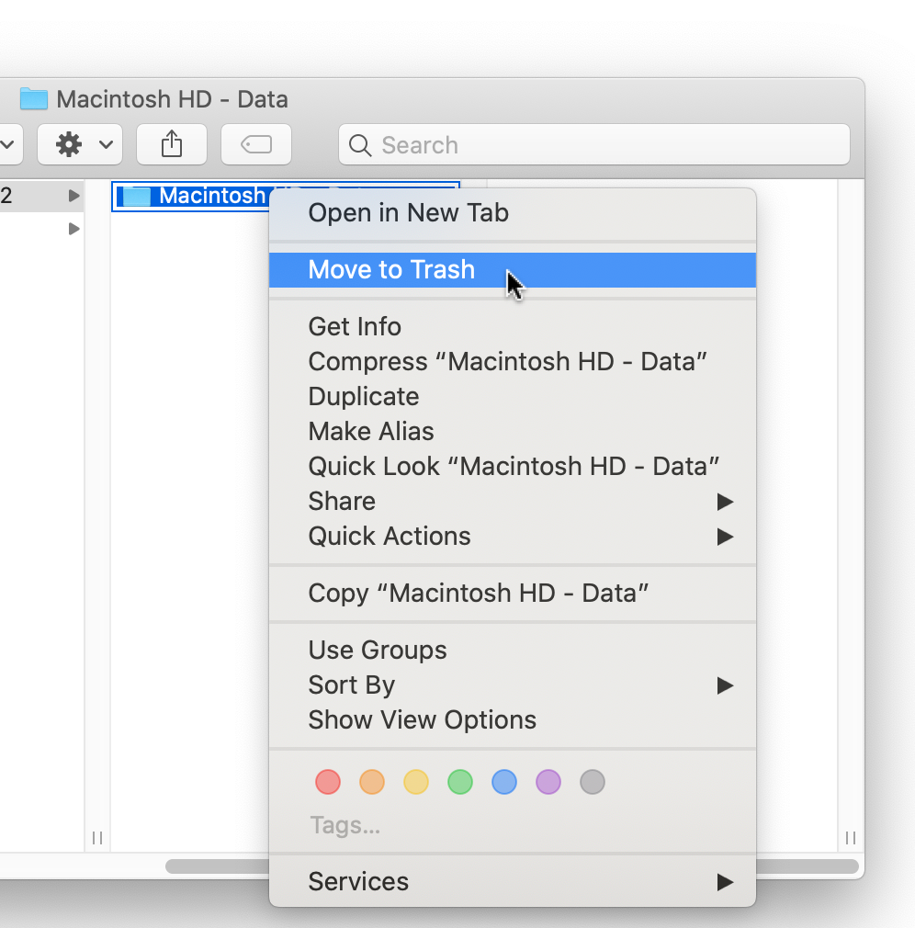Expand the row labeled 2 arrow
The image size is (915, 928).
click(x=73, y=196)
